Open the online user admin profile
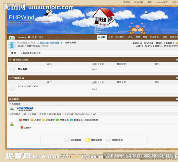 pos(28,128)
